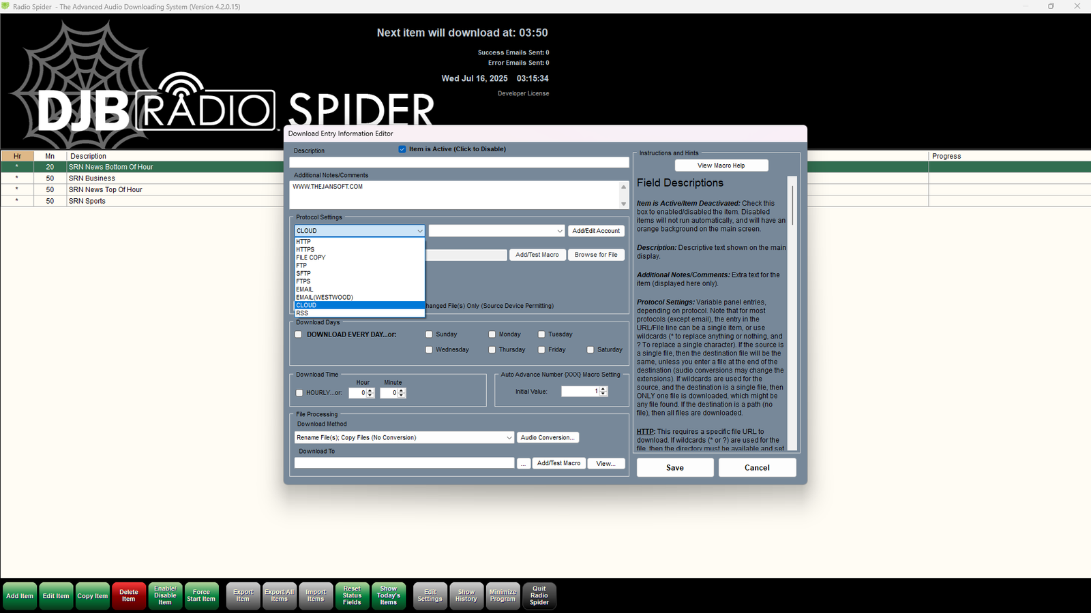Open Audio Conversion settings
Image resolution: width=1091 pixels, height=613 pixels.
(x=548, y=438)
